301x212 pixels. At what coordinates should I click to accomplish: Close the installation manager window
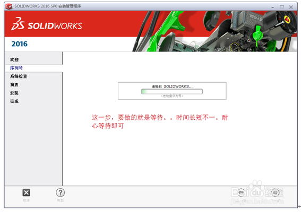[291, 7]
